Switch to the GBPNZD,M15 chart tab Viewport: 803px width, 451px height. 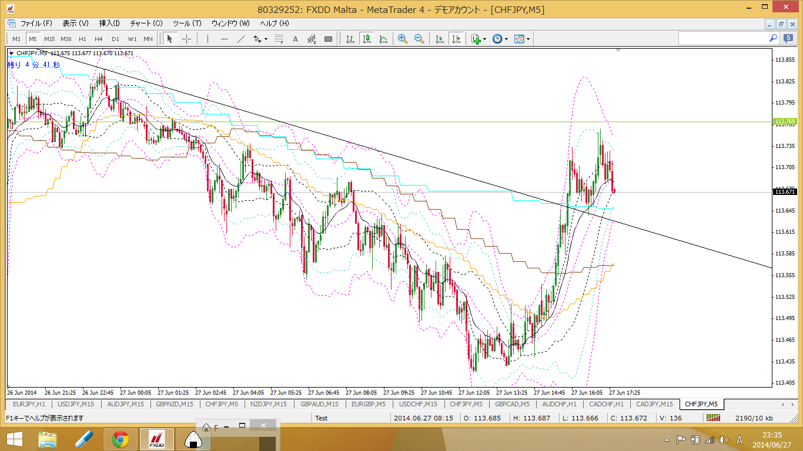coord(173,404)
